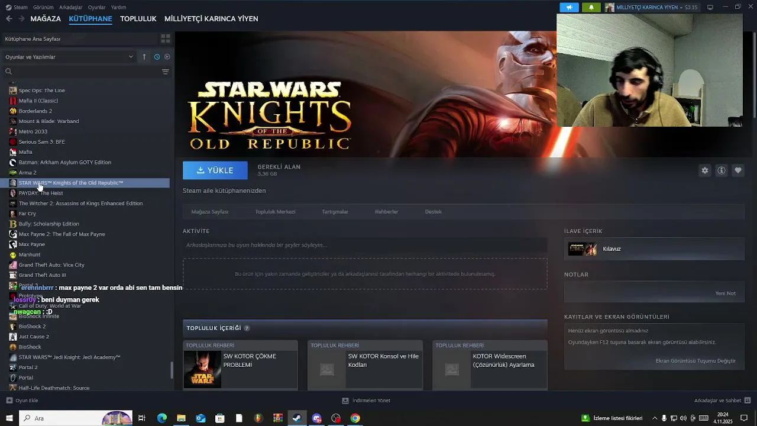Open File Explorer from taskbar
Image resolution: width=757 pixels, height=426 pixels.
point(182,418)
